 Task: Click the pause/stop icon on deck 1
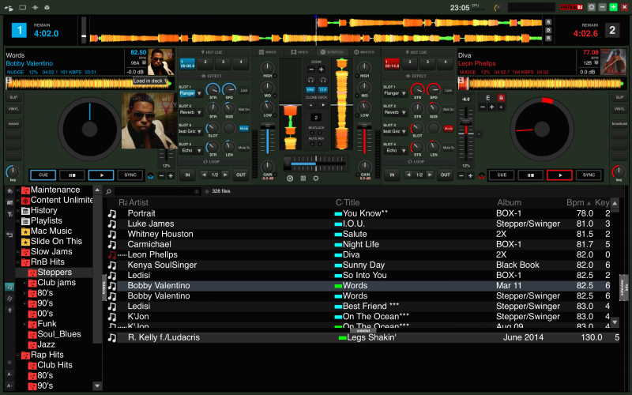71,175
